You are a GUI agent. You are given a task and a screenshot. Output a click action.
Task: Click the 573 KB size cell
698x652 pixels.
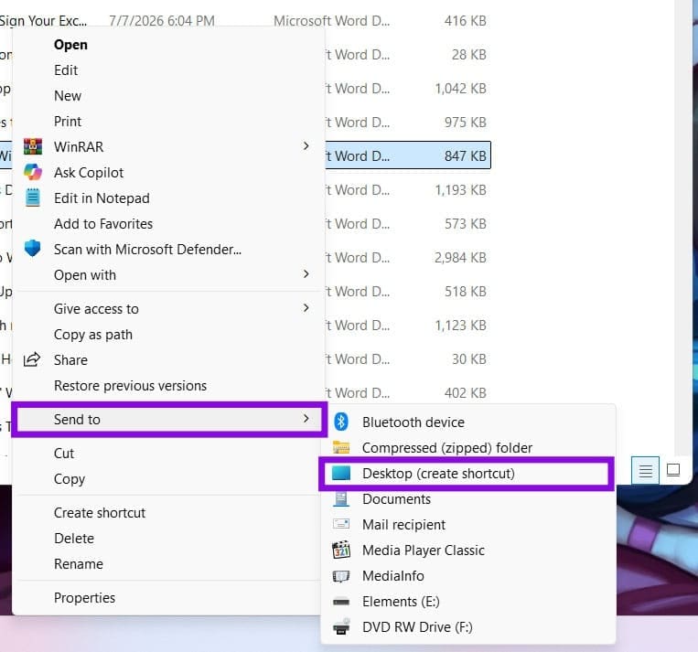point(466,224)
